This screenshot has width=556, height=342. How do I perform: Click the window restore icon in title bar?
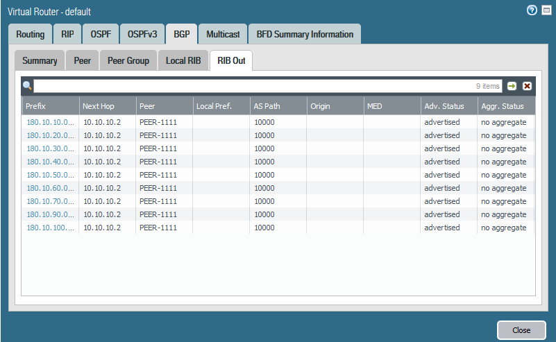(546, 10)
